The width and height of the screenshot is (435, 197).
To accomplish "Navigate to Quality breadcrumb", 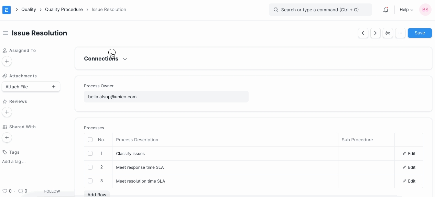I will pos(29,10).
